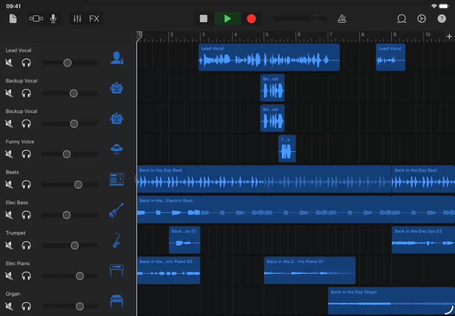Mute the Elec Bass track
This screenshot has width=455, height=316.
pos(9,215)
